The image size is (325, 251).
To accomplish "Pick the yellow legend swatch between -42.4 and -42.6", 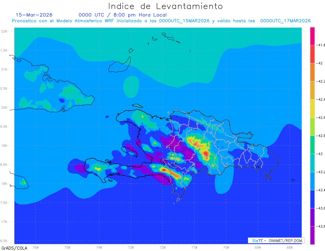I will (312, 109).
